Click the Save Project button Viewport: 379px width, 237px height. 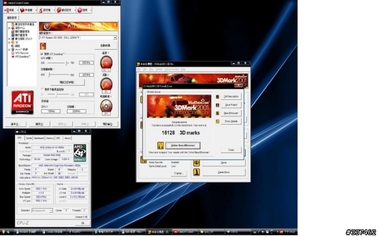pos(231,105)
